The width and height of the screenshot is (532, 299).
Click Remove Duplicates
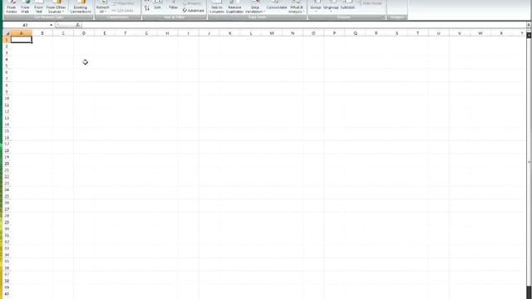[x=234, y=7]
